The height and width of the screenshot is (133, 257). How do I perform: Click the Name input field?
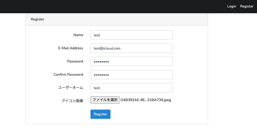pos(131,35)
